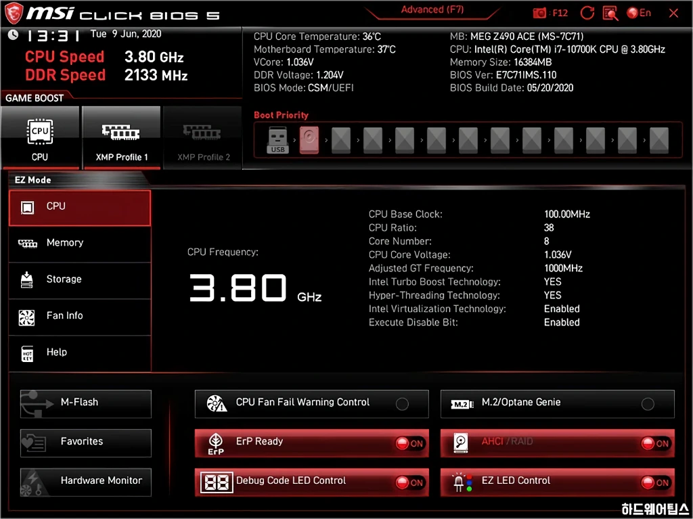The width and height of the screenshot is (693, 519).
Task: Click the hard disk icon on AHCI/RAID
Action: tap(460, 443)
